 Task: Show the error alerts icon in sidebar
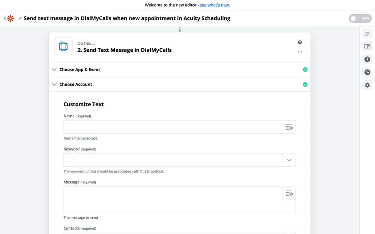click(x=367, y=59)
